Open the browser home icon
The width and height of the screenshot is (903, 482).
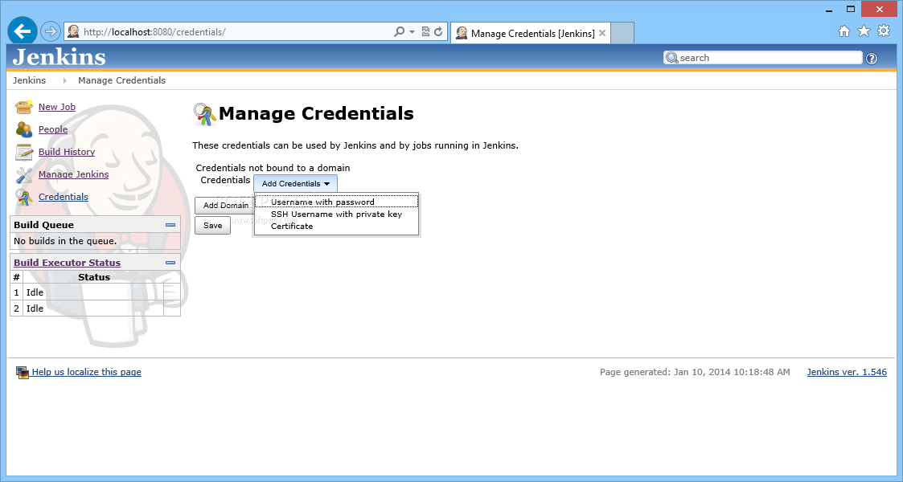coord(844,31)
